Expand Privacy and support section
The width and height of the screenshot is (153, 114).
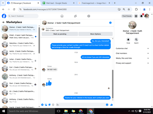tap(132, 63)
